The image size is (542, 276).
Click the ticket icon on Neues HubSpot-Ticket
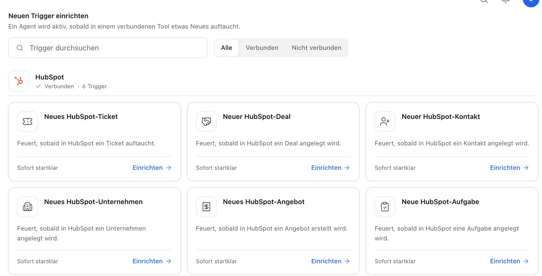(27, 121)
